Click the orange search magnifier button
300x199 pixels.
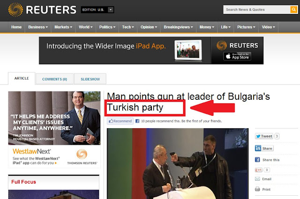click(x=294, y=9)
